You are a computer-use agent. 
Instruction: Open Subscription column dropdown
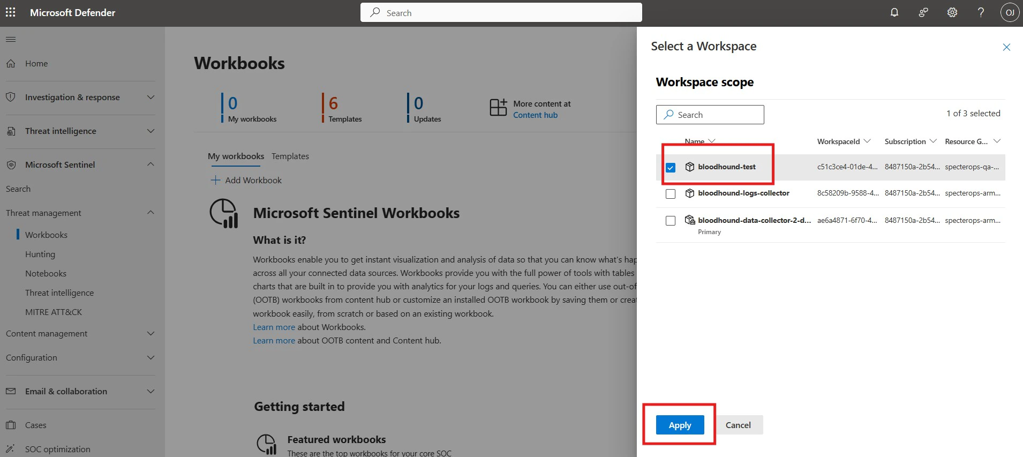933,141
